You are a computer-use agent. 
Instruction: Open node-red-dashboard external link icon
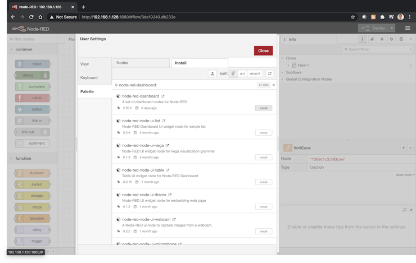(163, 96)
